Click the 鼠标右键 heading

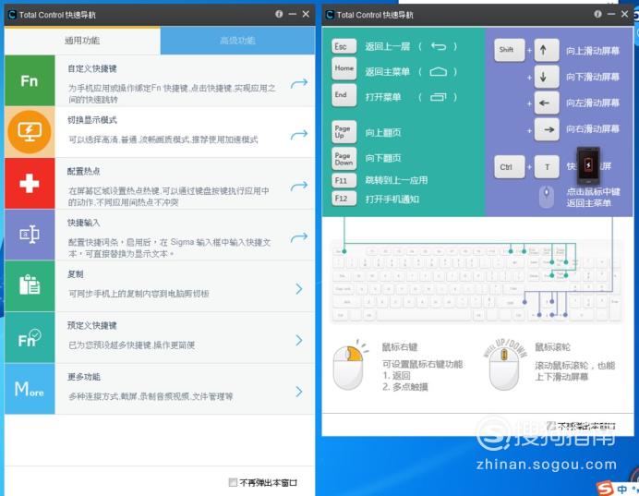pyautogui.click(x=400, y=347)
